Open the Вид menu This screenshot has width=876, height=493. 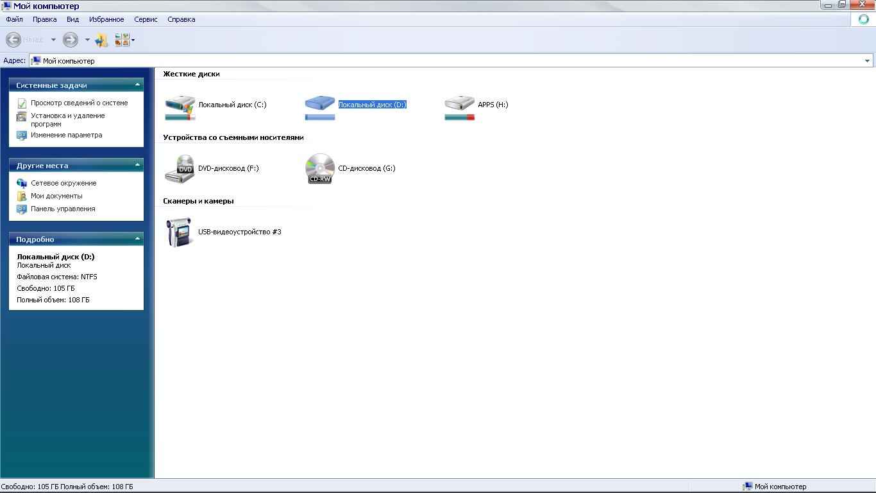72,19
